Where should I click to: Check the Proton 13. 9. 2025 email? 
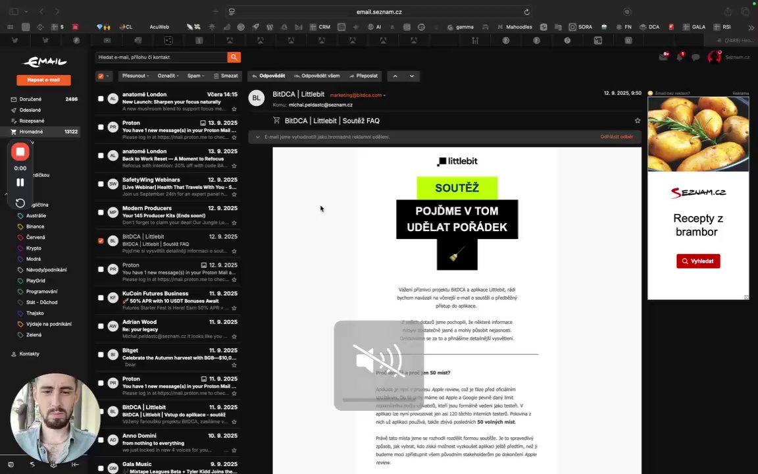coord(101,126)
